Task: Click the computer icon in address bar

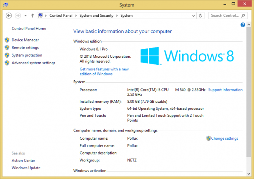Action: coord(40,16)
